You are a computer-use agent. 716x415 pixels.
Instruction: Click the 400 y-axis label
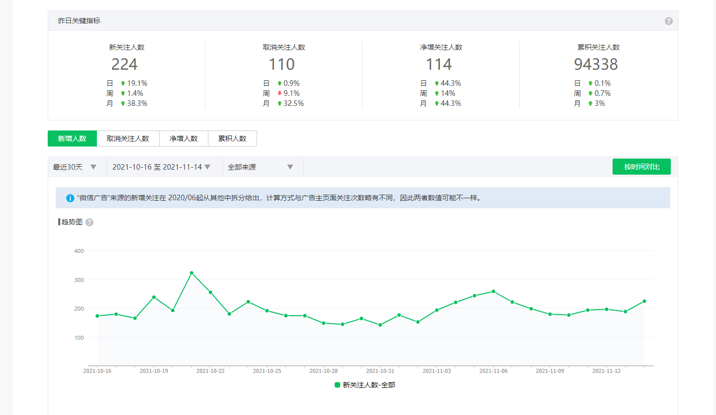(x=79, y=250)
